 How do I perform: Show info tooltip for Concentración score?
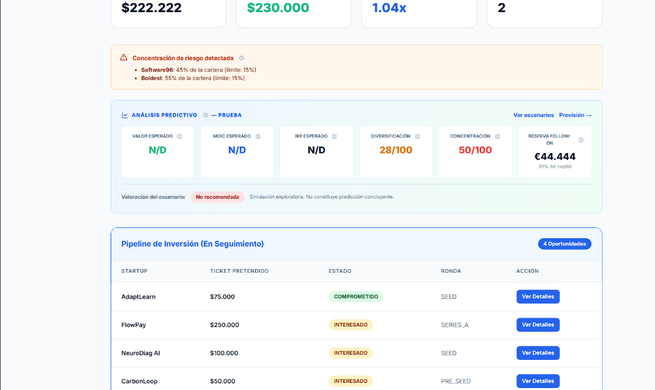point(497,136)
